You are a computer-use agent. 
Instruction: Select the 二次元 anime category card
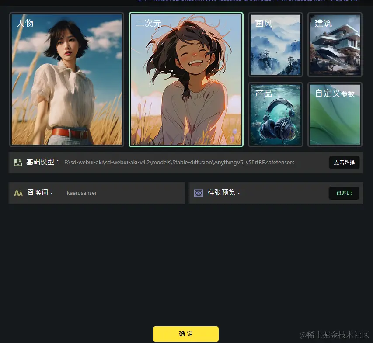pyautogui.click(x=186, y=80)
